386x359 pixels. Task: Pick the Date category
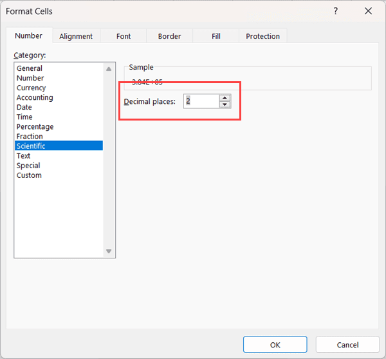click(24, 107)
